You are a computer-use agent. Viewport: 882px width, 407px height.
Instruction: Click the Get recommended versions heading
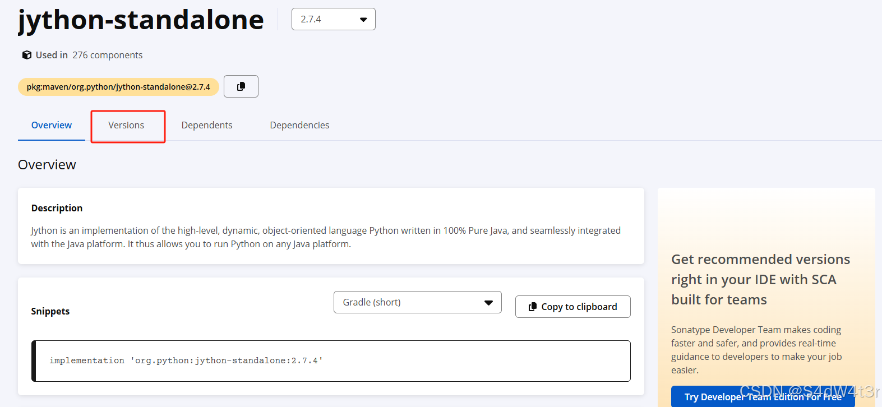[760, 279]
